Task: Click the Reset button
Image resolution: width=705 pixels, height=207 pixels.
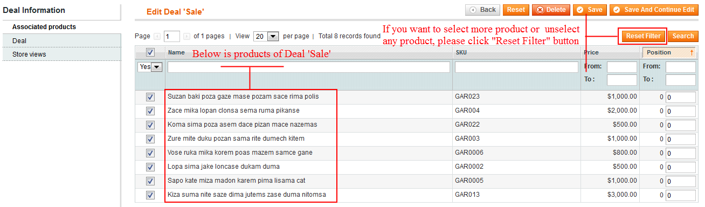Action: (x=516, y=10)
